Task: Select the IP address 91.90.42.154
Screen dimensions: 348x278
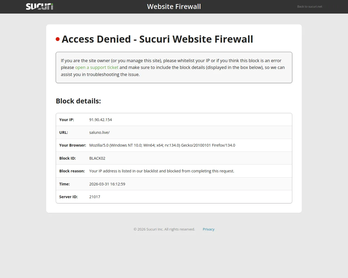Action: [x=100, y=120]
